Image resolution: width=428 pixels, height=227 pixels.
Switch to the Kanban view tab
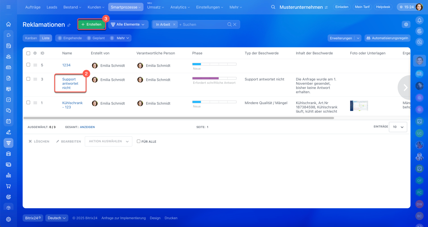click(x=31, y=38)
